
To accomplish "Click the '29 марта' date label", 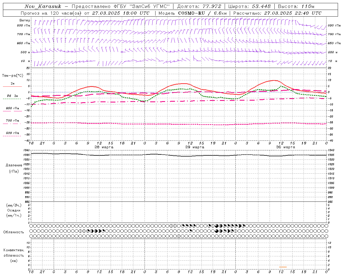I will point(195,147).
